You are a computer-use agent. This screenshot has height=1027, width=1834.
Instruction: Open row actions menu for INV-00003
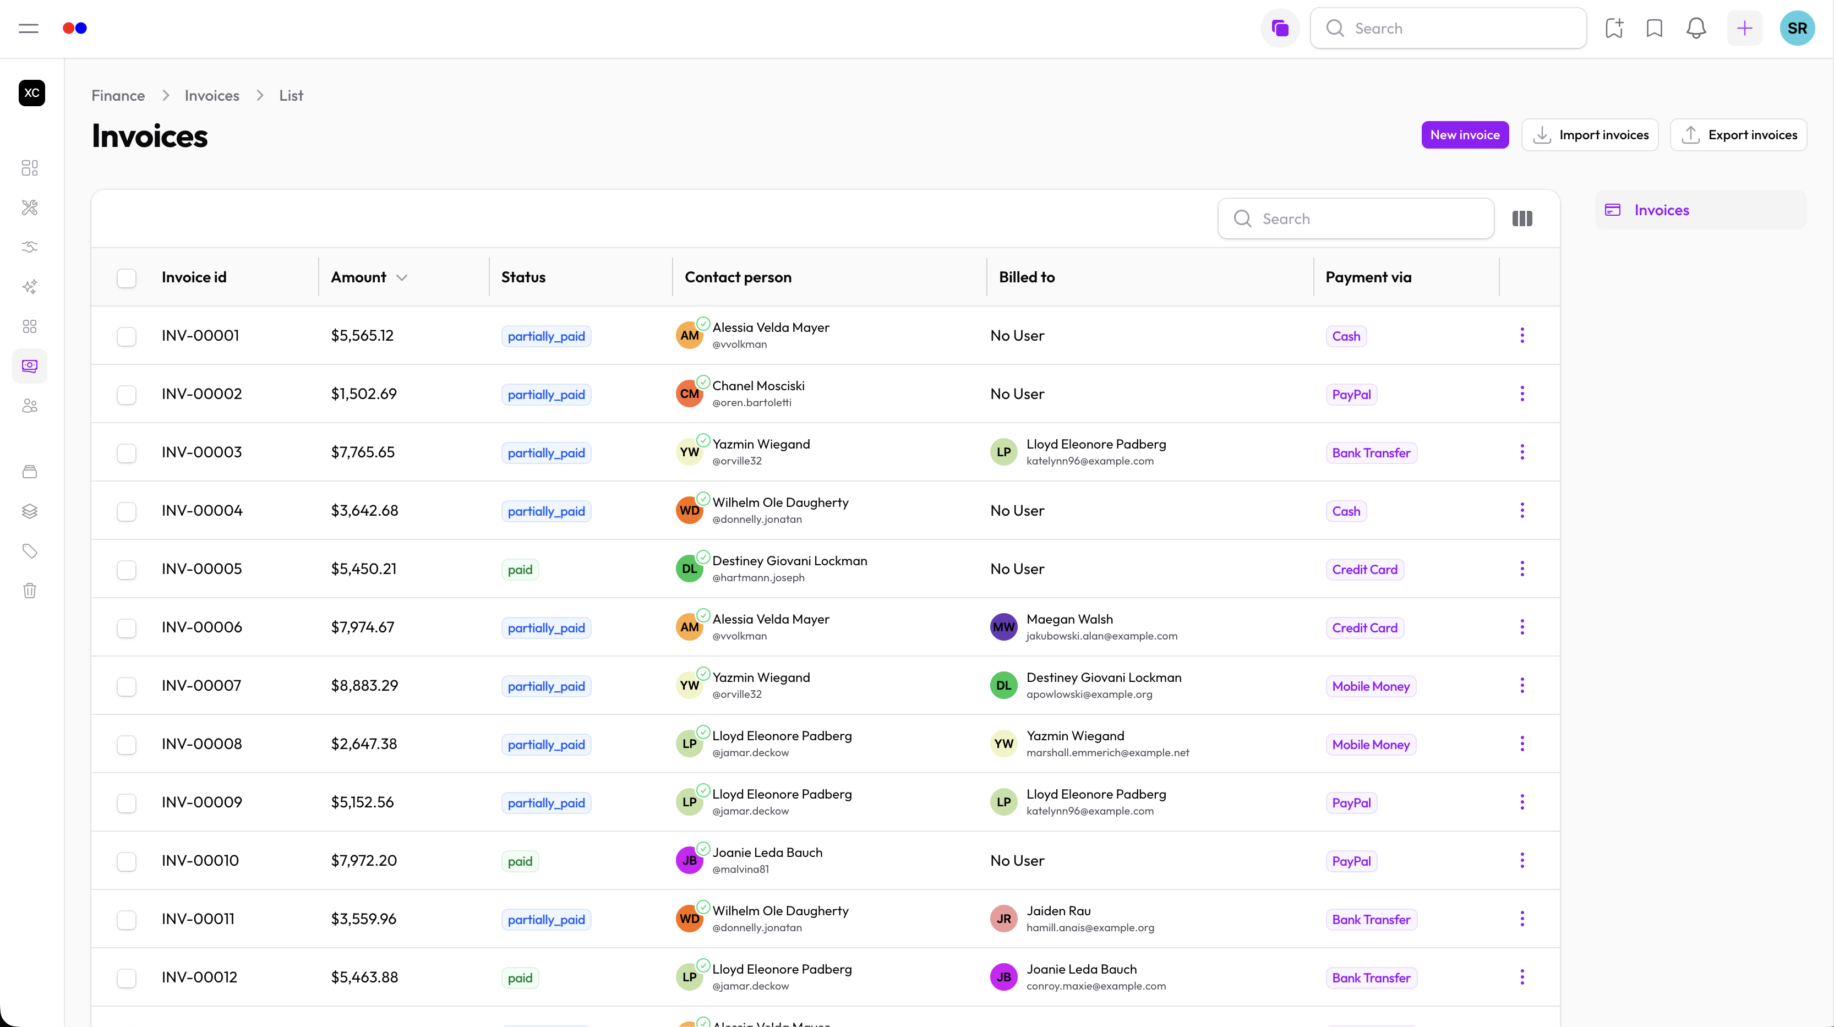[x=1522, y=452]
